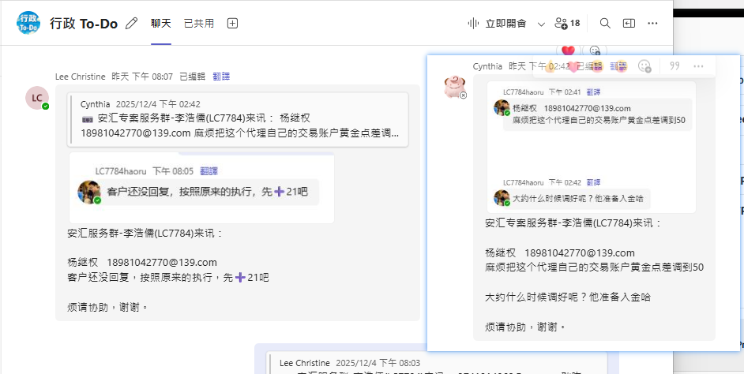Search in chat with magnifier icon
This screenshot has width=744, height=374.
click(x=605, y=23)
